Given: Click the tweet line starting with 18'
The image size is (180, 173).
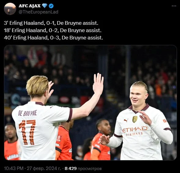Looking at the screenshot, I should [x=53, y=31].
